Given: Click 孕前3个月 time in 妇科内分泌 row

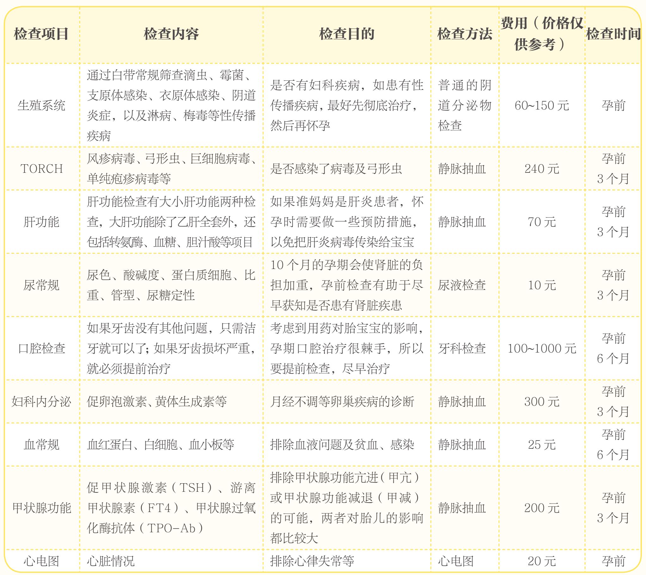Looking at the screenshot, I should [613, 402].
